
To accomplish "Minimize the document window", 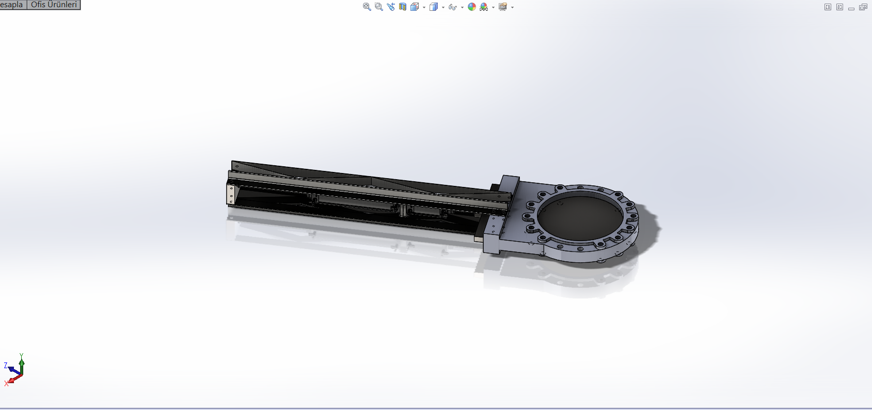I will point(851,8).
